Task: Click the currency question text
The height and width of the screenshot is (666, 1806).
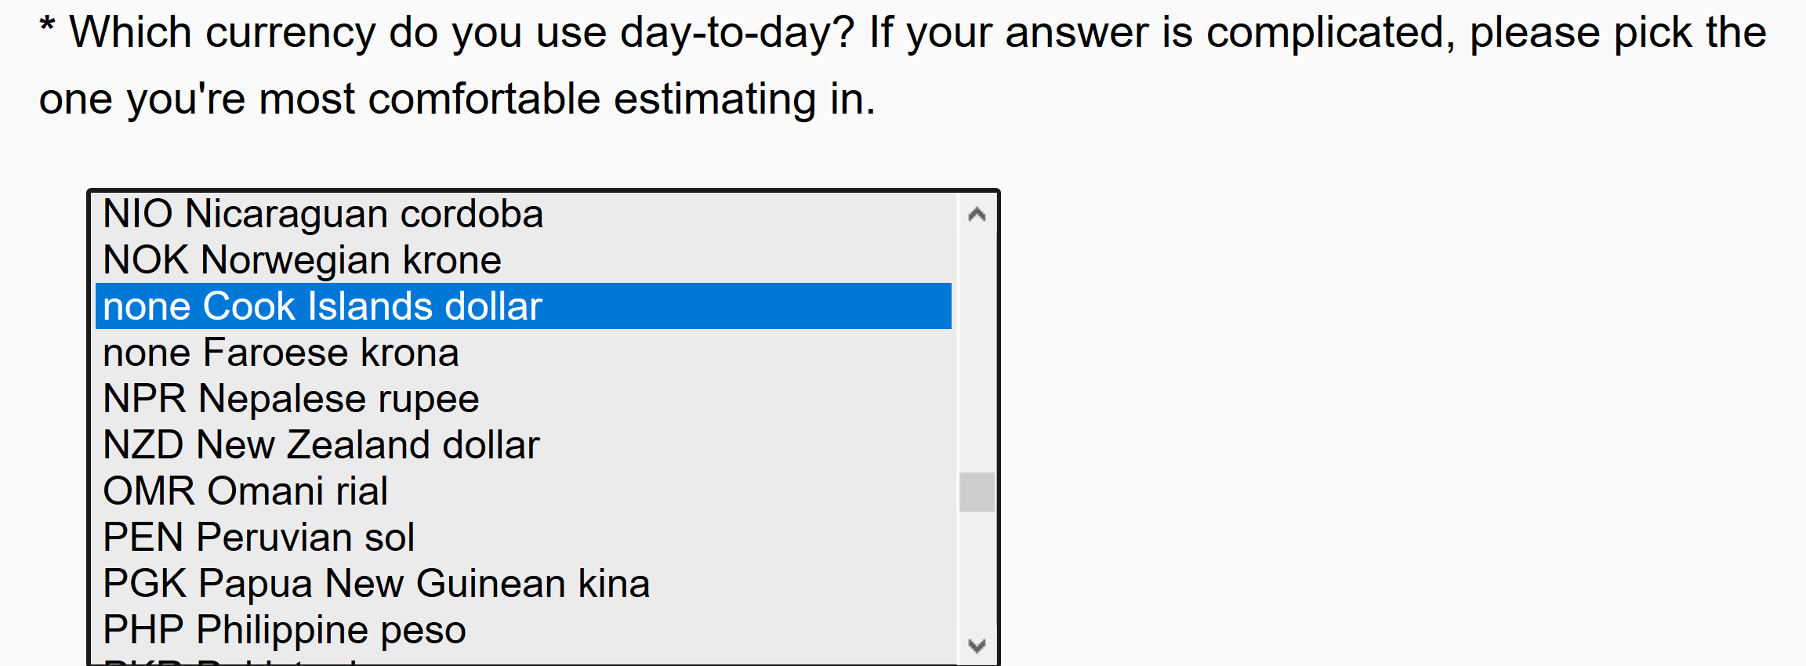Action: click(x=901, y=65)
